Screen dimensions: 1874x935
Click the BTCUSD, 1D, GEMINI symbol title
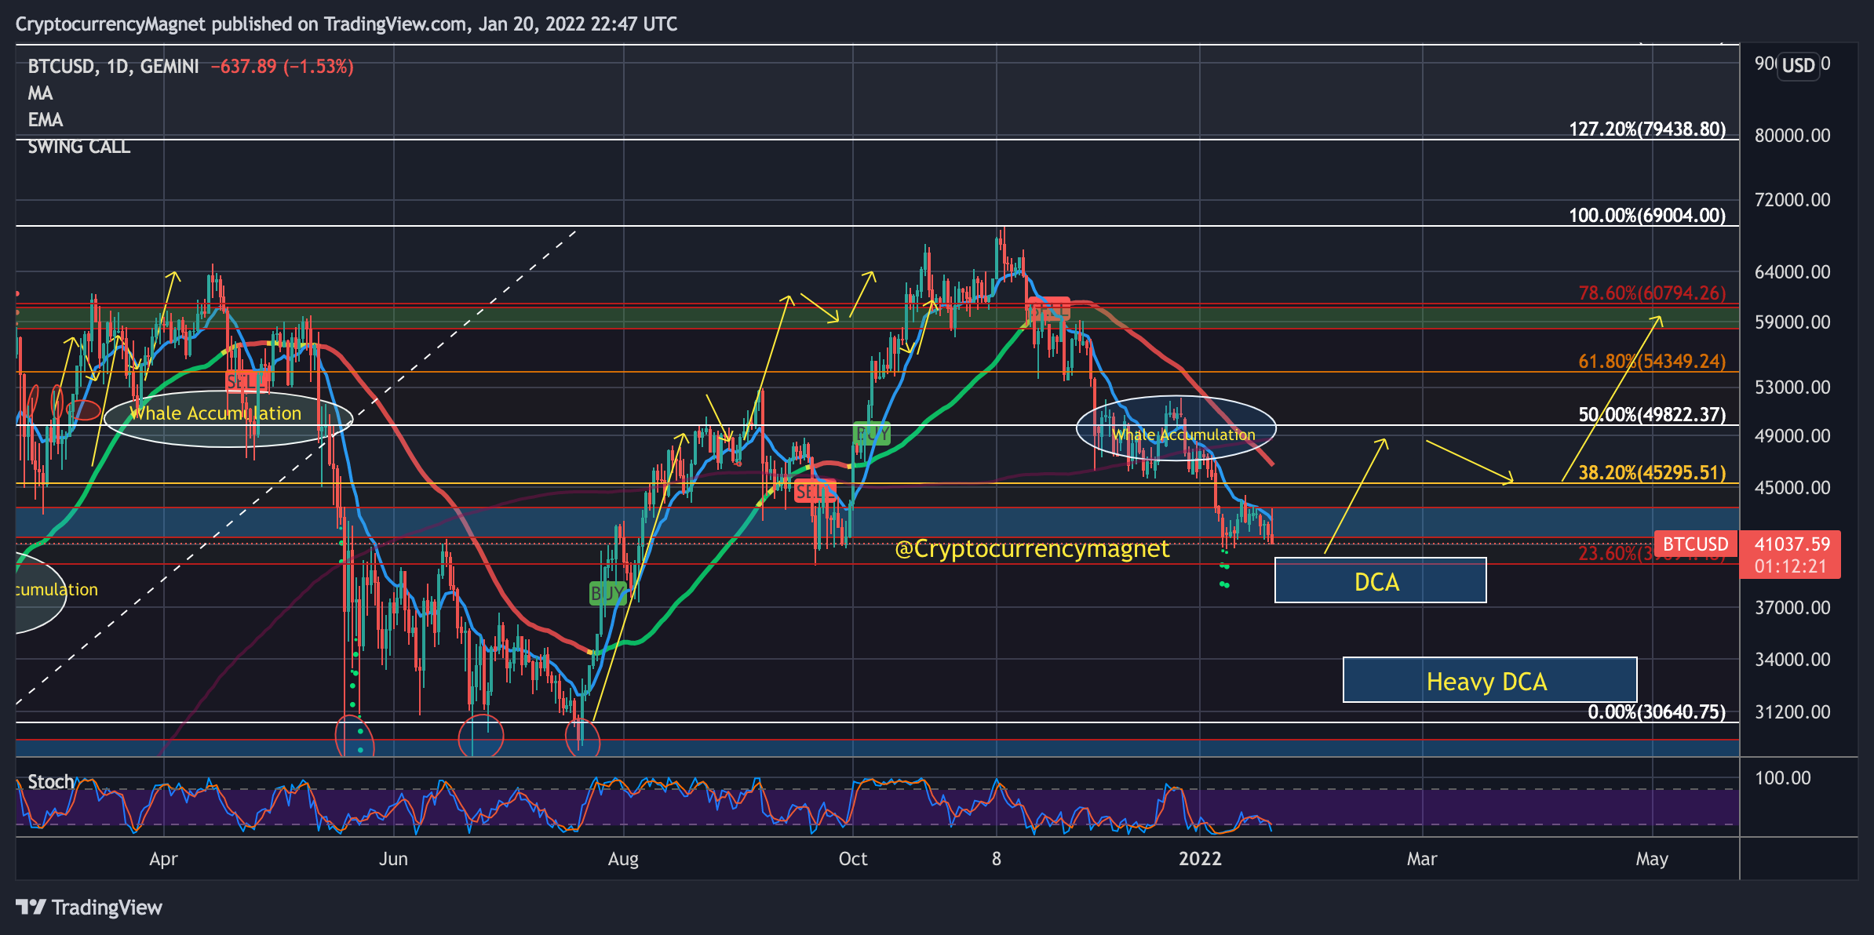coord(113,67)
